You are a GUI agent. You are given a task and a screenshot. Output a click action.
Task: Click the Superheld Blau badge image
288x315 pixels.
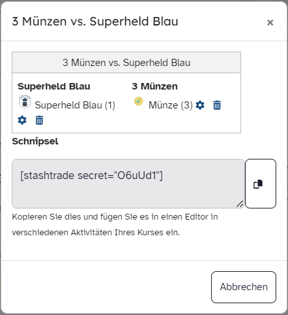coord(25,101)
